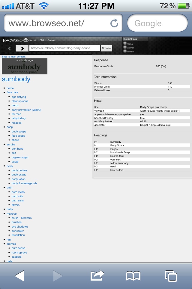Select the body soaps link
This screenshot has height=289, width=192.
coord(19,132)
